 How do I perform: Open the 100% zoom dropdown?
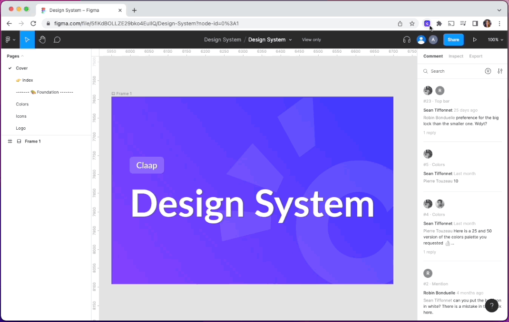[495, 39]
